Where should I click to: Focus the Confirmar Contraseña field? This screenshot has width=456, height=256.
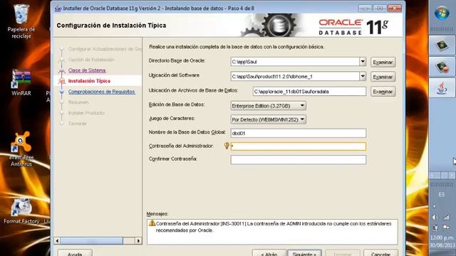[298, 159]
